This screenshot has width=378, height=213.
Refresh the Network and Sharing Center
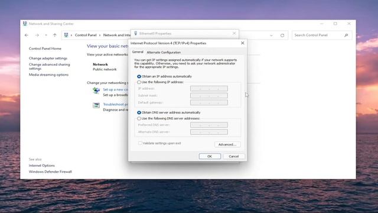point(282,35)
